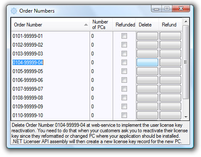This screenshot has height=157, width=201.
Task: Click Delete button for order 0105-99999-05
Action: (147, 71)
